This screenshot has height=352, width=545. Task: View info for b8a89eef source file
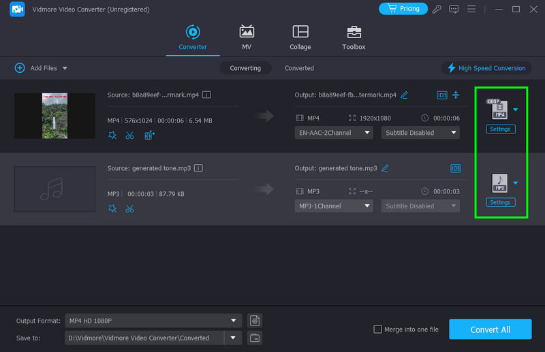[206, 95]
